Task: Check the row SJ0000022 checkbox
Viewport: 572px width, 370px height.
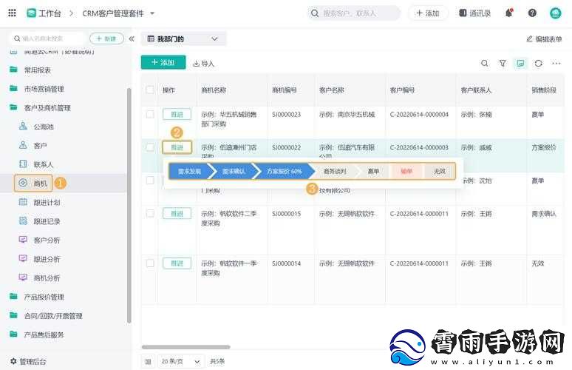Action: 150,147
